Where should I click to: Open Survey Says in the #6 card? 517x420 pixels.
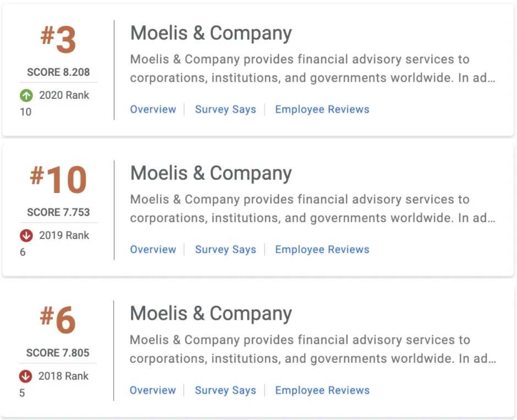coord(226,390)
